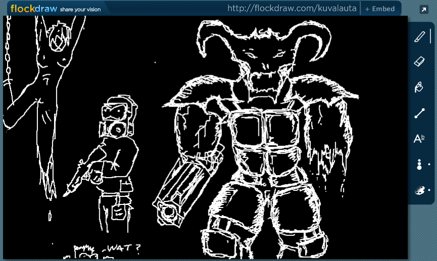Click the muzzle of the demon's cannon
The height and width of the screenshot is (261, 437).
coord(168,210)
